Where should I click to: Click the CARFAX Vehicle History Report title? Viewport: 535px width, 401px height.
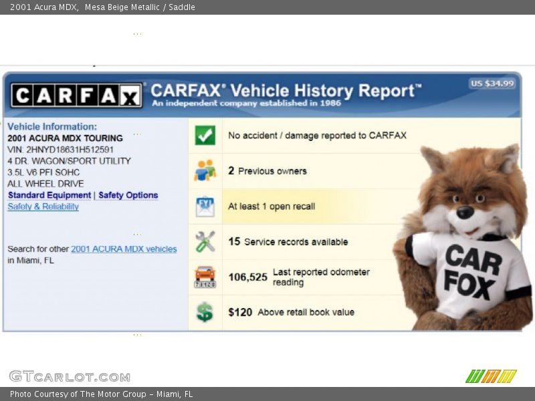[x=286, y=91]
